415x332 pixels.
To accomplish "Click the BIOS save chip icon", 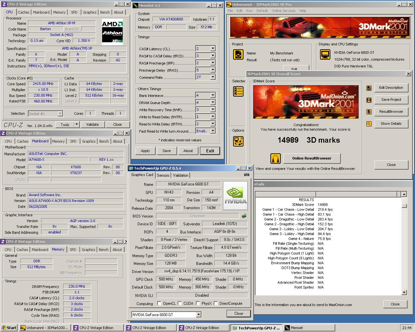I will point(244,216).
